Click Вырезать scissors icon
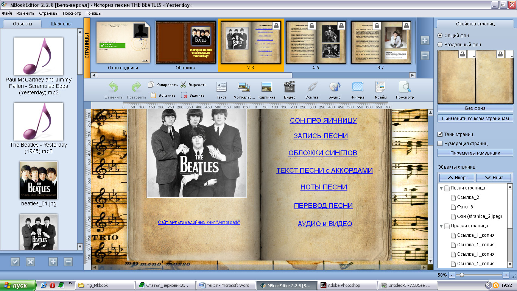The width and height of the screenshot is (517, 291). pos(184,84)
